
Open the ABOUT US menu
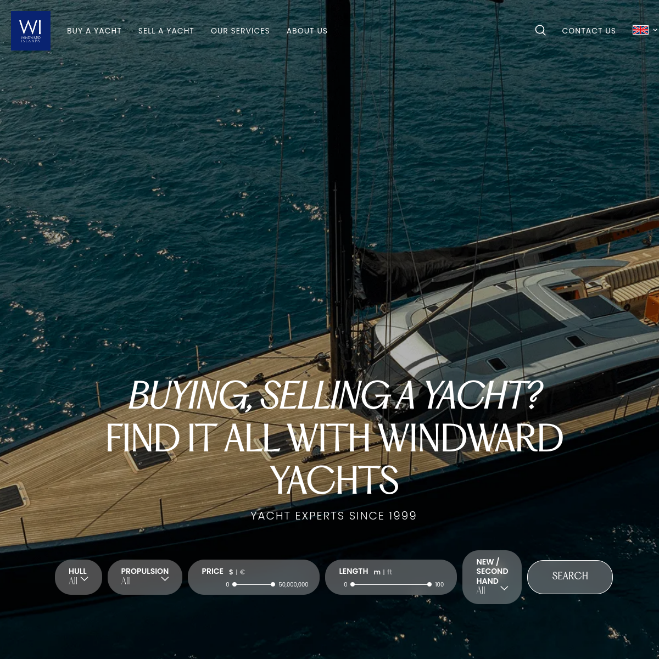[x=307, y=31]
